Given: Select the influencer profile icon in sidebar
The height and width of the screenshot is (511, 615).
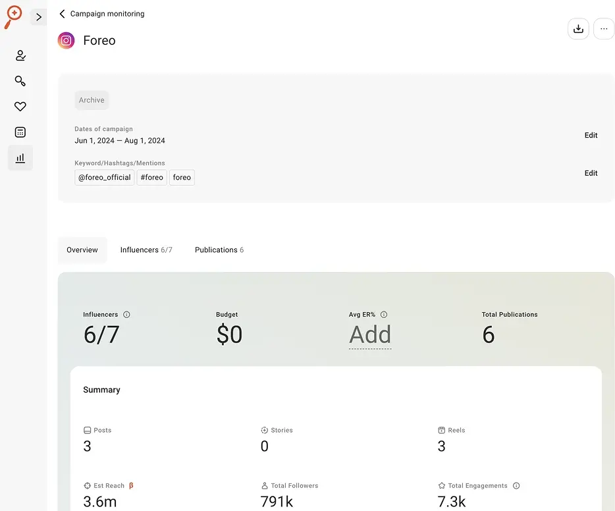Looking at the screenshot, I should tap(20, 55).
